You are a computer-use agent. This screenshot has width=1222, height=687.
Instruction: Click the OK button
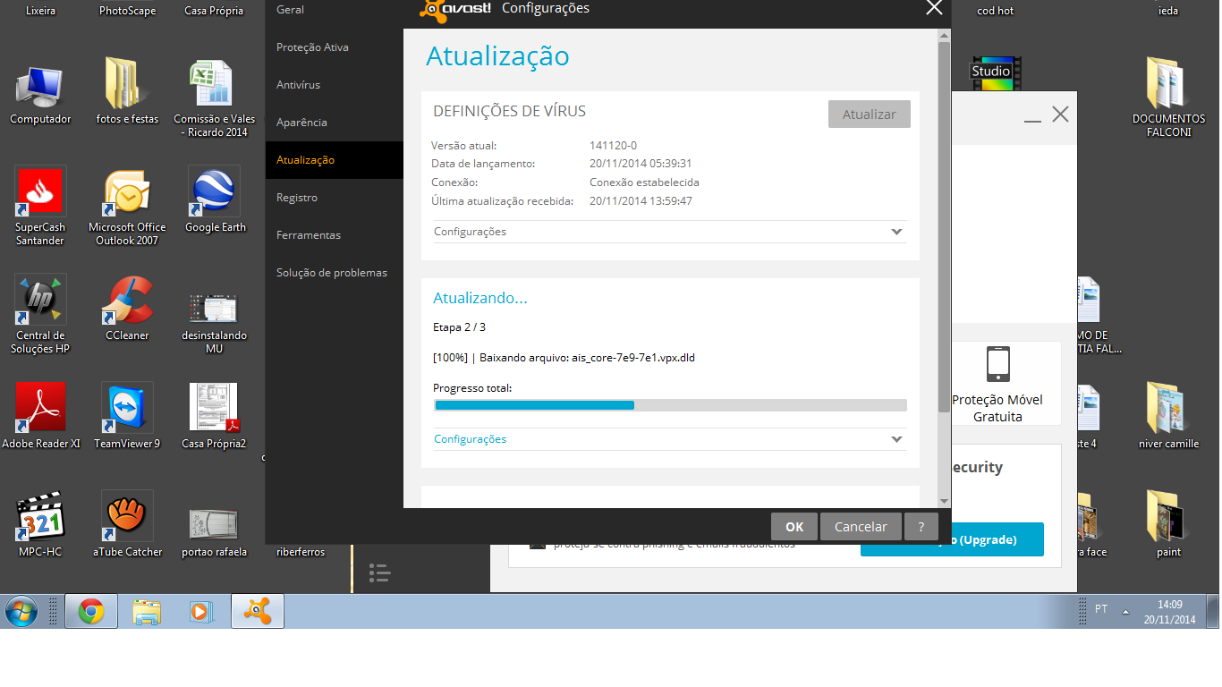point(793,527)
